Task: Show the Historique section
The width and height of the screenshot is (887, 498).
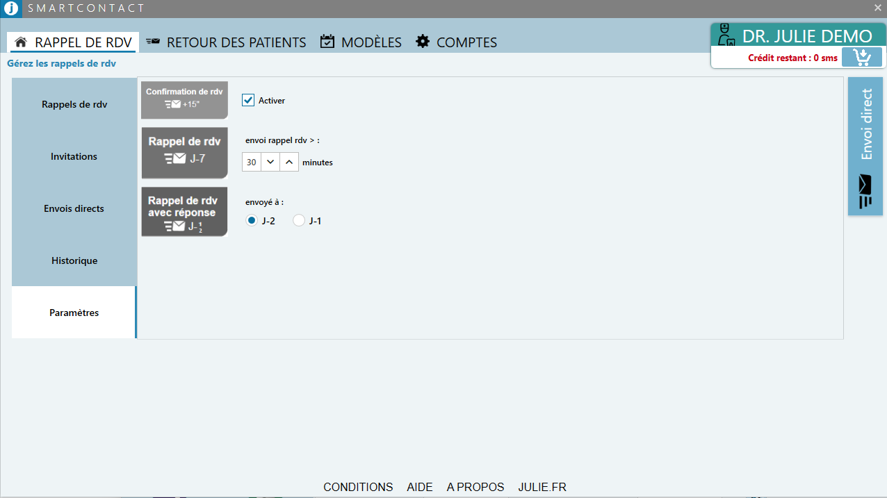Action: (x=74, y=260)
